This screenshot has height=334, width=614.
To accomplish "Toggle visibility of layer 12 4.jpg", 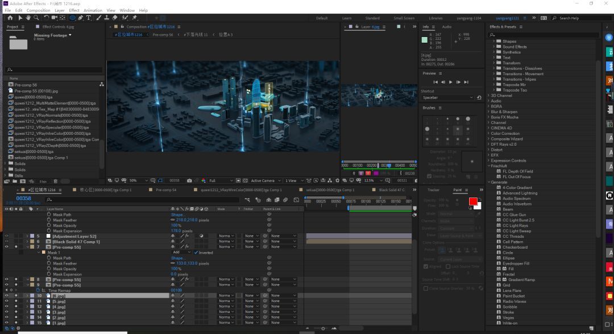I will (x=6, y=307).
